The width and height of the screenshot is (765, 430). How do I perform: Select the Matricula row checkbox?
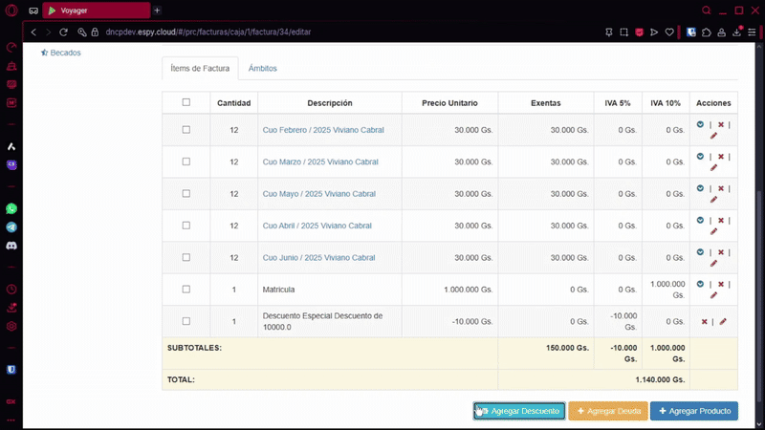click(x=186, y=290)
